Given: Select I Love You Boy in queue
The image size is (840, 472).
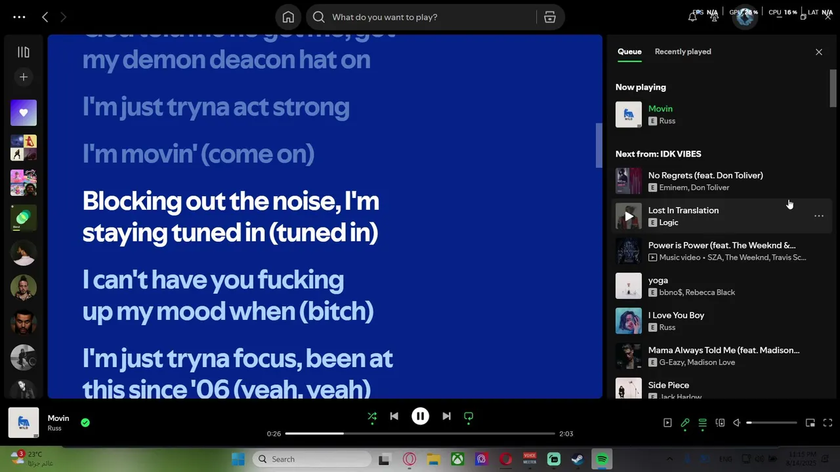Looking at the screenshot, I should tap(722, 321).
